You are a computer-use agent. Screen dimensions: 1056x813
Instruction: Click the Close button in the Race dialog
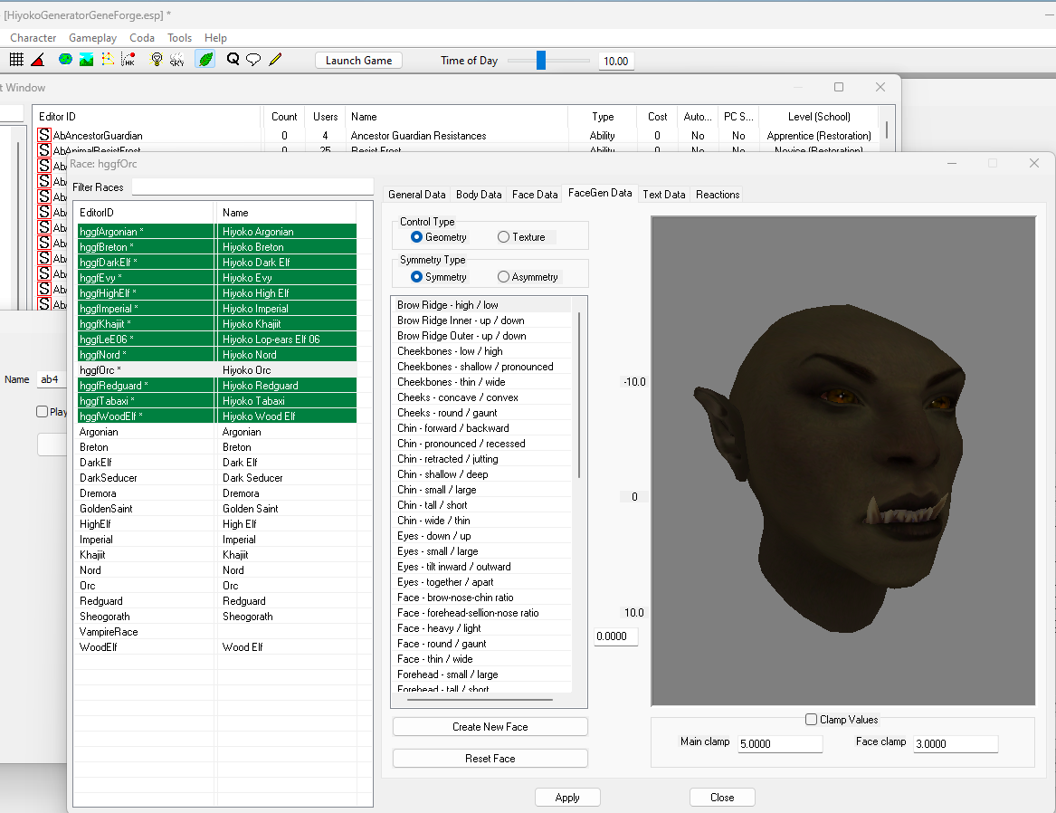[723, 798]
